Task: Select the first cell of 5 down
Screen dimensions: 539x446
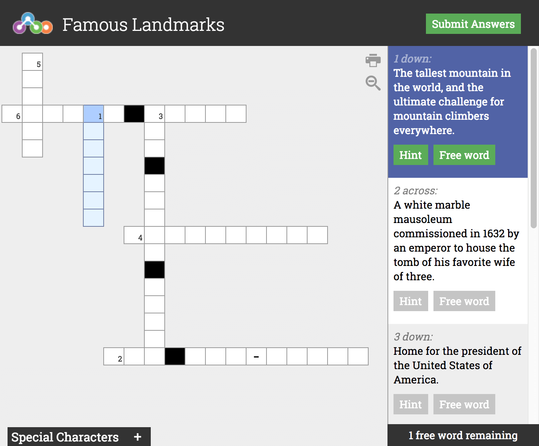Action: (32, 62)
